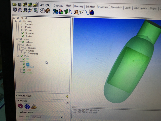Click the refresh display icon
Viewport: 161px width, 121px height.
point(35,10)
